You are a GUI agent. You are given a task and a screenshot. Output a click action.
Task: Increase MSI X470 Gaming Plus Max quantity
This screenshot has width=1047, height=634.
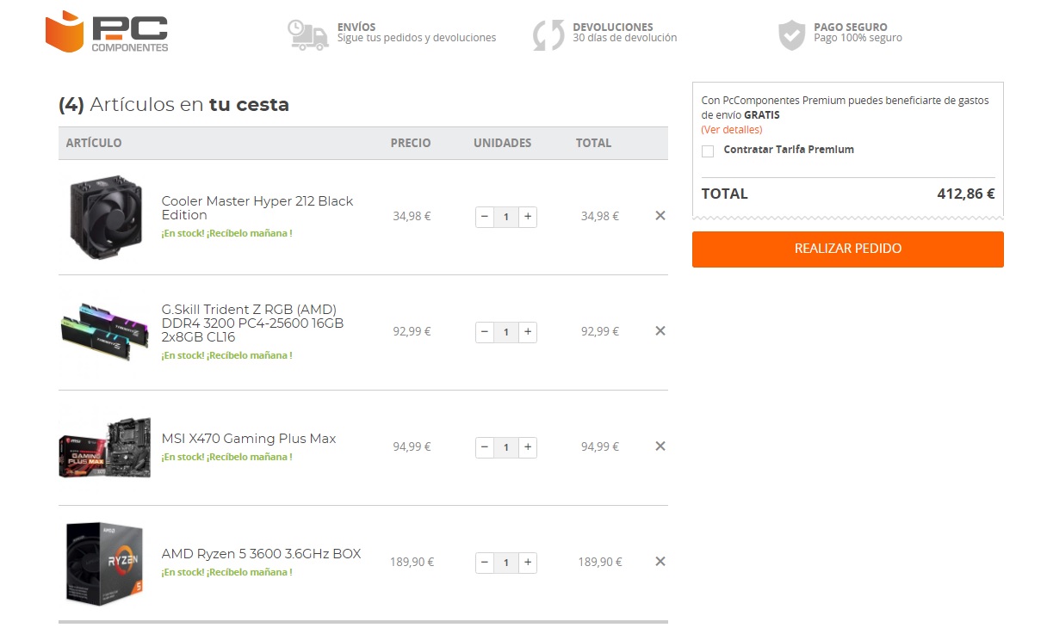coord(528,446)
